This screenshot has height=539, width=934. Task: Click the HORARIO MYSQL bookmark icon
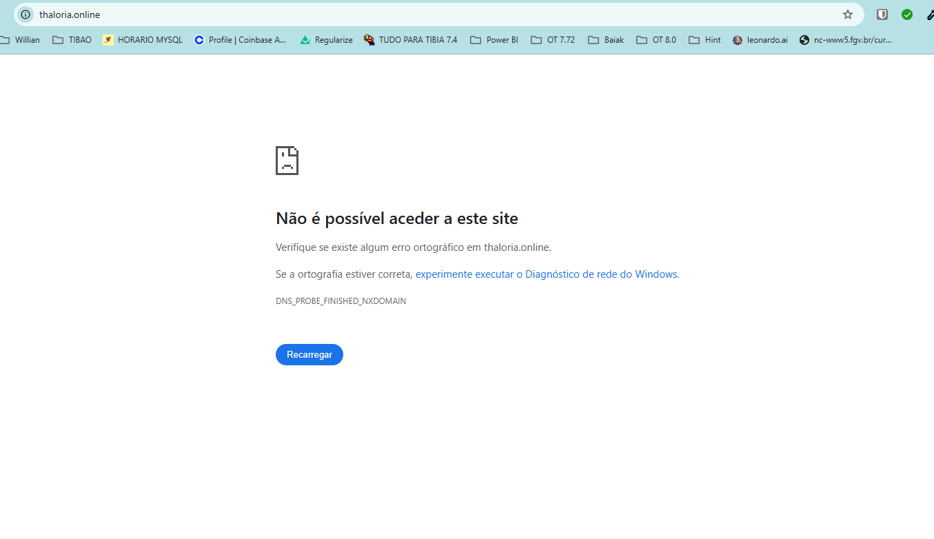108,40
